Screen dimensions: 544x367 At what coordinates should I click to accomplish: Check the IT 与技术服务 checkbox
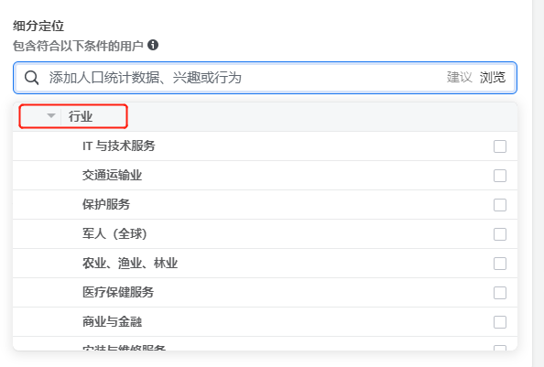(500, 146)
